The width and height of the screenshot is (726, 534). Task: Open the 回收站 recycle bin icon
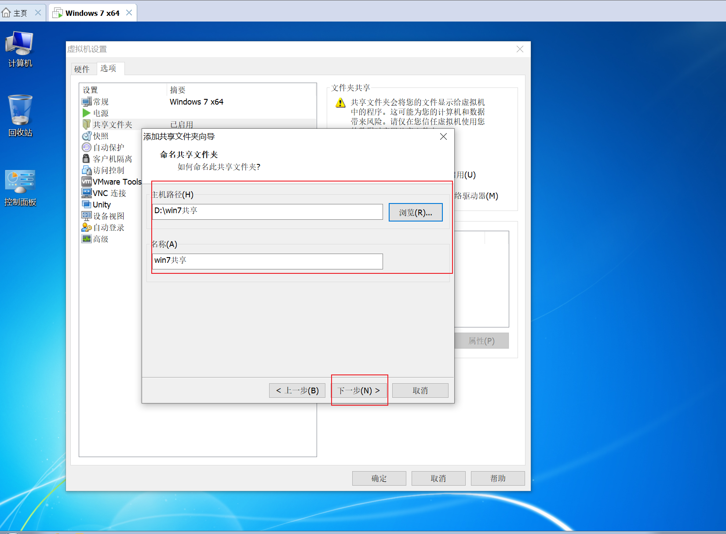point(20,116)
